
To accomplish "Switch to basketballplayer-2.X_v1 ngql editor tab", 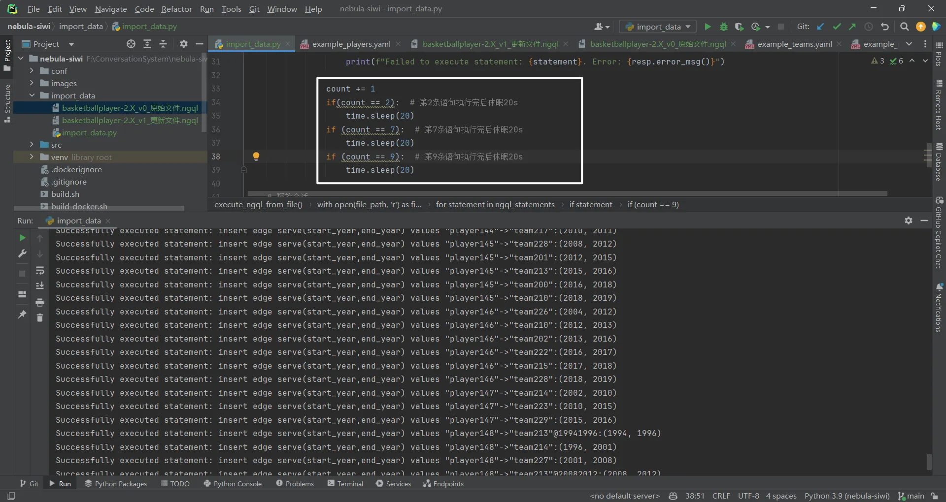I will coord(490,44).
